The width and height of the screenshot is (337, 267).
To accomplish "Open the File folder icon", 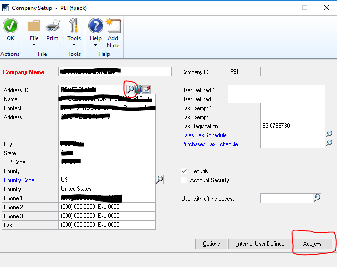I will pyautogui.click(x=34, y=26).
